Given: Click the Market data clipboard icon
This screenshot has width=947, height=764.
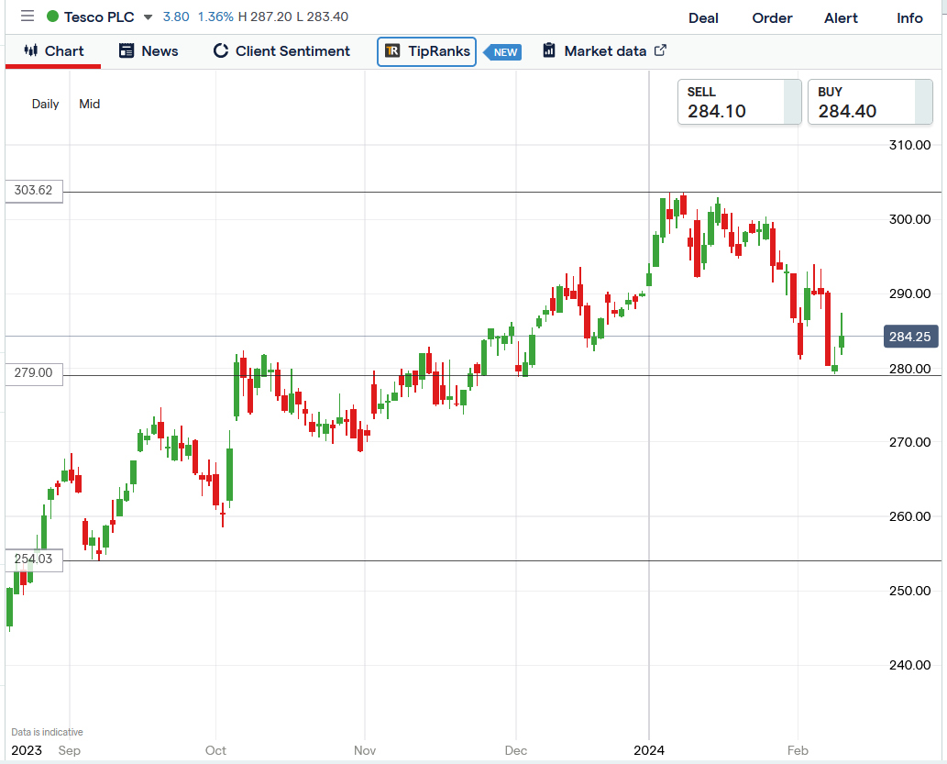Looking at the screenshot, I should (549, 50).
